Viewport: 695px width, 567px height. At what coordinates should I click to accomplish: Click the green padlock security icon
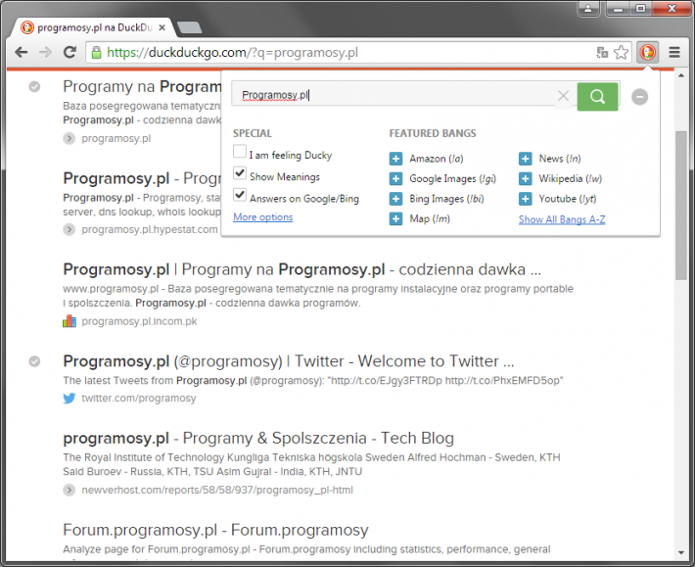96,53
